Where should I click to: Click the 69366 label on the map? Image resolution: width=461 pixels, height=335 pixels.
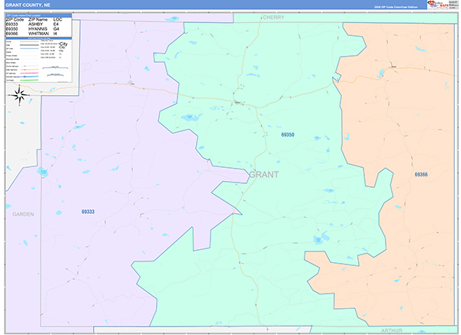[421, 175]
